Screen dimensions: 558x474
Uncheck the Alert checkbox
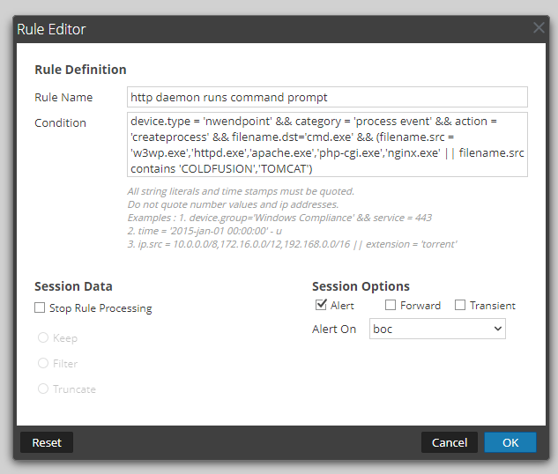321,306
